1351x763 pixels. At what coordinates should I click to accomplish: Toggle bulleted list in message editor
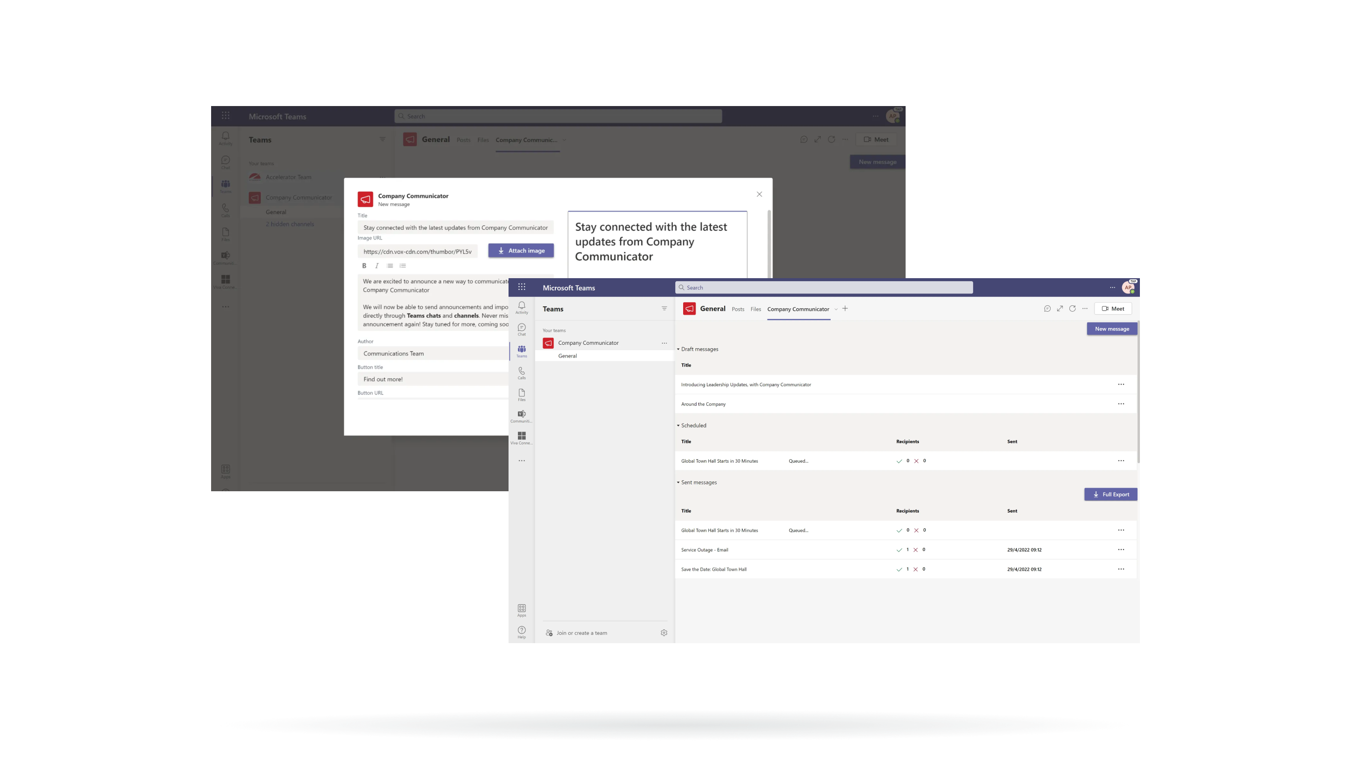coord(390,266)
